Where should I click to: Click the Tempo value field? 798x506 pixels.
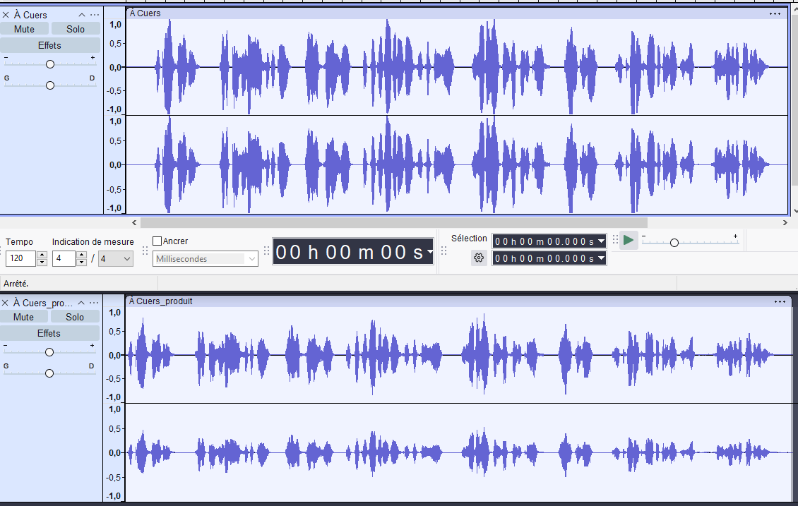click(x=20, y=258)
